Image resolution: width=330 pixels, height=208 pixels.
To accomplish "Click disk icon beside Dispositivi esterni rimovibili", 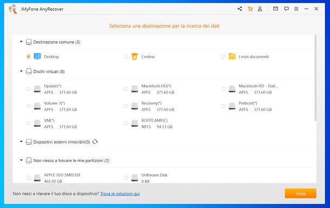I will [x=29, y=142].
